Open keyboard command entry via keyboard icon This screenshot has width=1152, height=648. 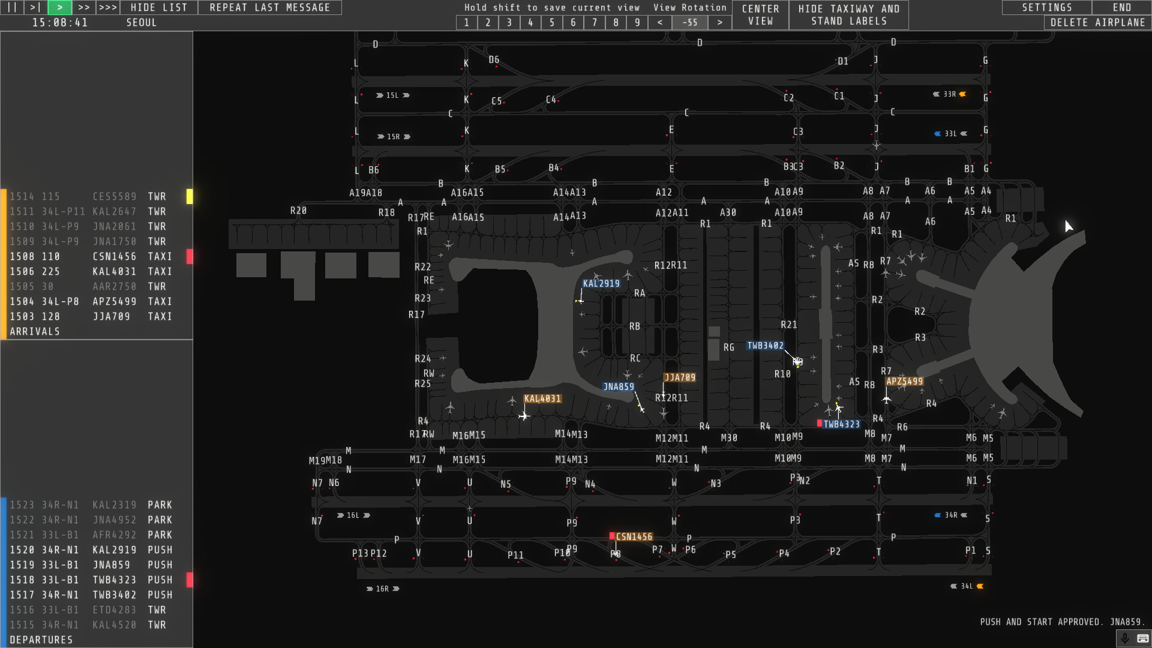click(1142, 638)
